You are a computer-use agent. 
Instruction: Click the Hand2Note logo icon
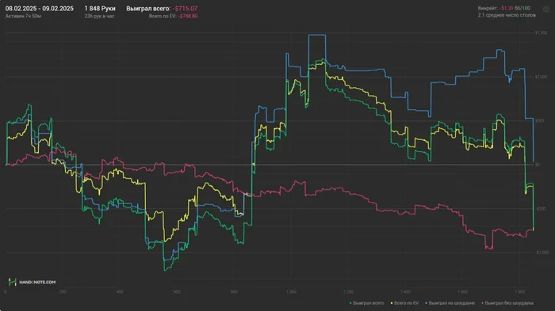tap(13, 282)
